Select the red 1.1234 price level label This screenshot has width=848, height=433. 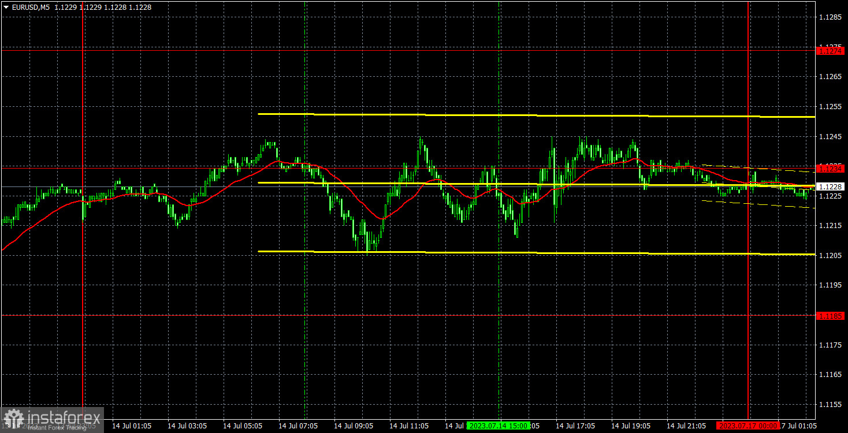(x=831, y=168)
